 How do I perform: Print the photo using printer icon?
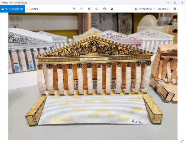tap(175, 9)
